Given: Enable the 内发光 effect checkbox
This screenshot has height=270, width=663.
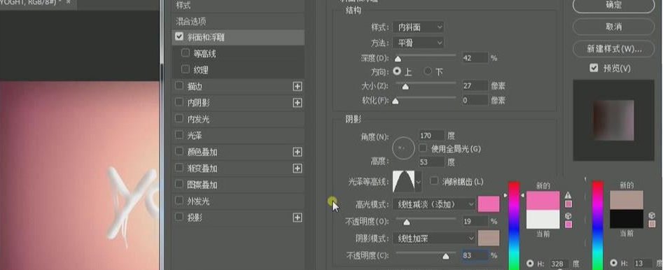Looking at the screenshot, I should pos(179,119).
